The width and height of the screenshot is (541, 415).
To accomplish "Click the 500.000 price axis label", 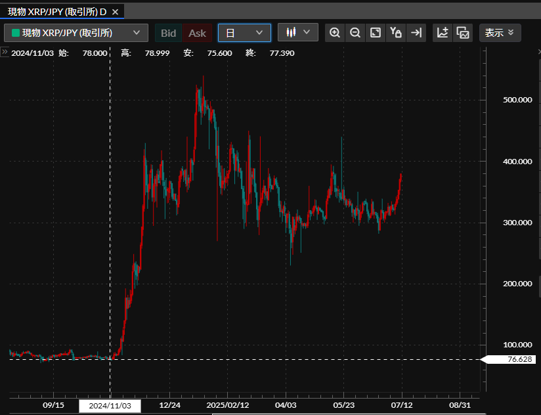I will tap(517, 100).
